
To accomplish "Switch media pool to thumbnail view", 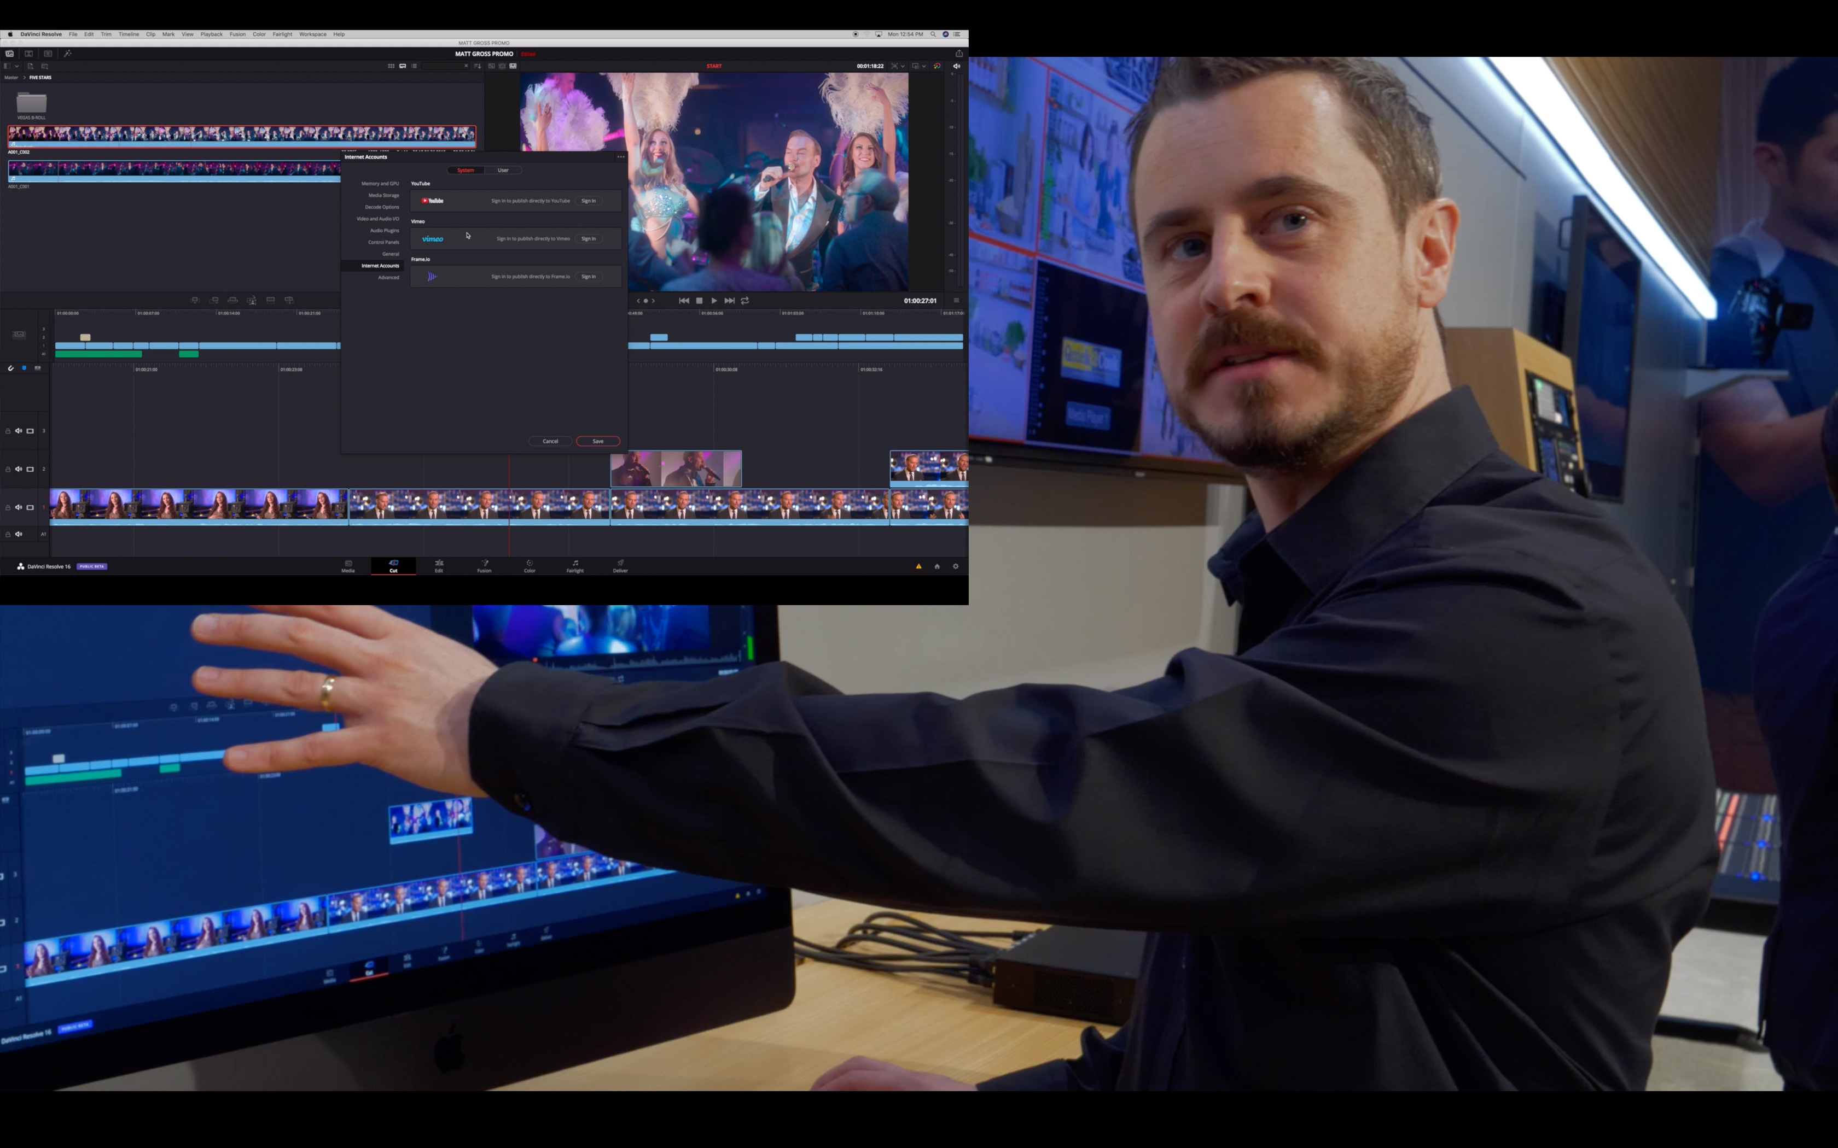I will coord(391,66).
